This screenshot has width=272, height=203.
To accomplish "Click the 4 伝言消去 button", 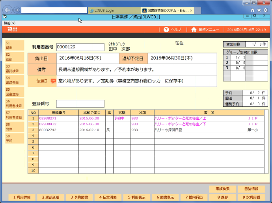I will [108, 197].
